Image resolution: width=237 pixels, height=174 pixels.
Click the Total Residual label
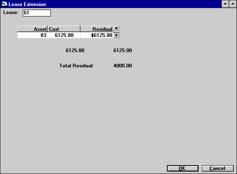coord(76,66)
